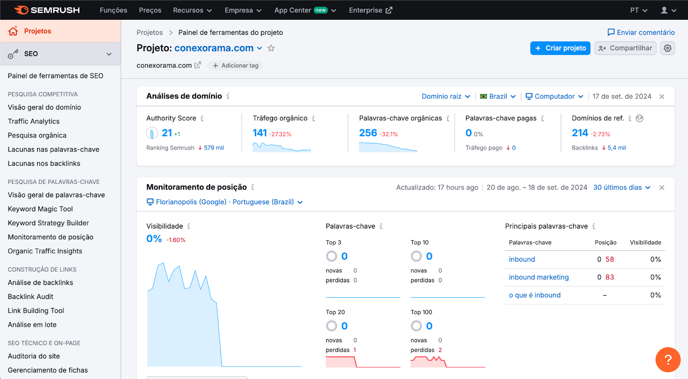688x379 pixels.
Task: Click the Compartilhar button
Action: click(x=625, y=48)
